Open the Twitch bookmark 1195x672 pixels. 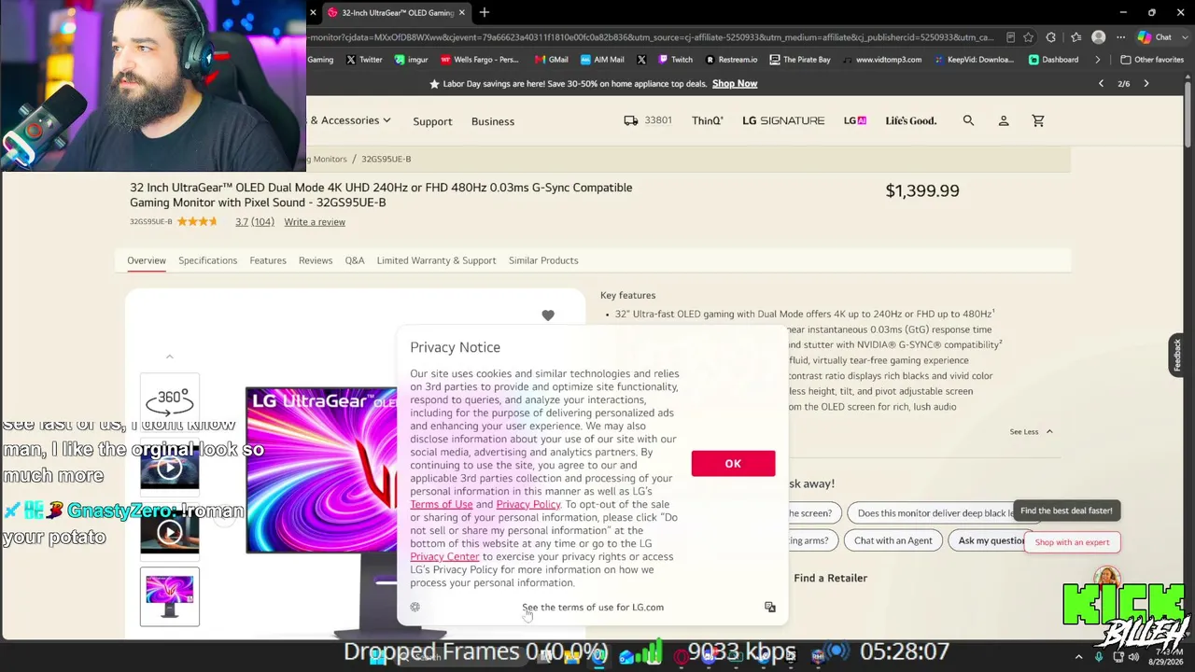coord(675,60)
